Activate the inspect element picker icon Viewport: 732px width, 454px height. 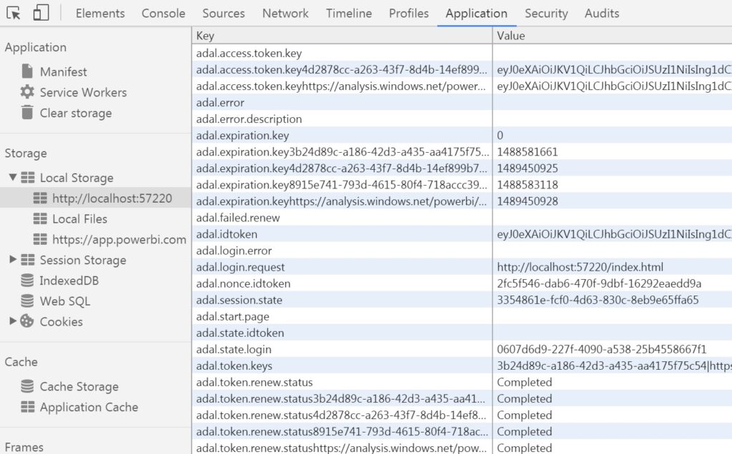pos(14,13)
